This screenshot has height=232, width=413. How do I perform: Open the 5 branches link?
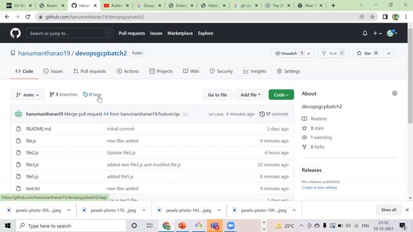click(63, 95)
